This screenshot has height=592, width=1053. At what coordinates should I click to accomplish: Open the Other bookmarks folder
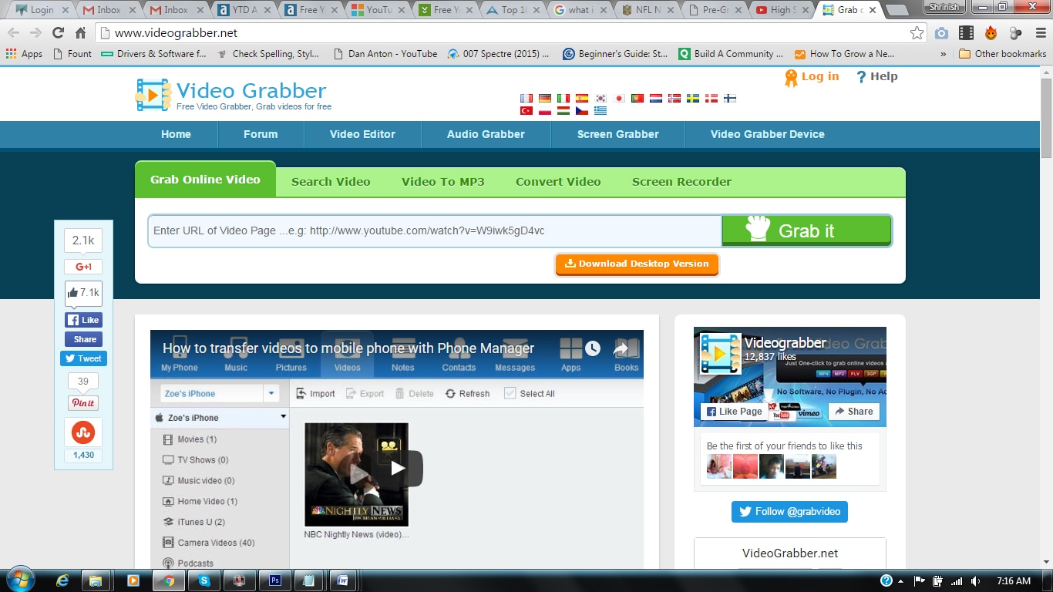[1002, 54]
